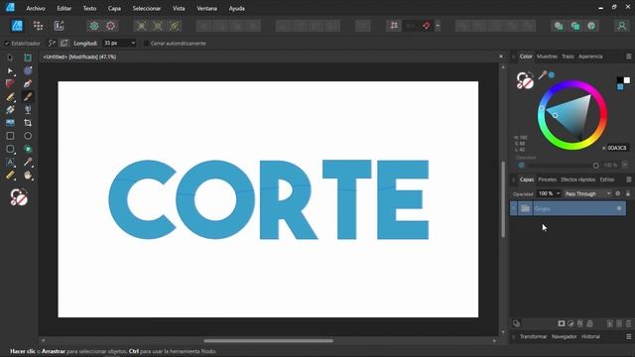Open the Seleccionar menu
This screenshot has width=635, height=357.
147,8
